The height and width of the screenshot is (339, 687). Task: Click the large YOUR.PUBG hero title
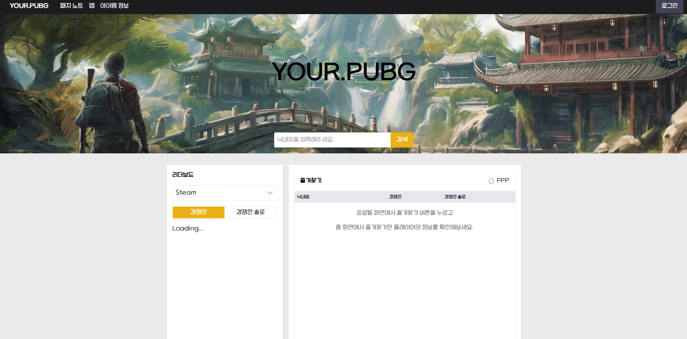343,71
